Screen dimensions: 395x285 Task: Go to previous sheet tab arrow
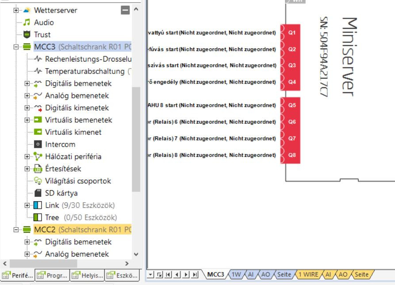[x=177, y=274]
